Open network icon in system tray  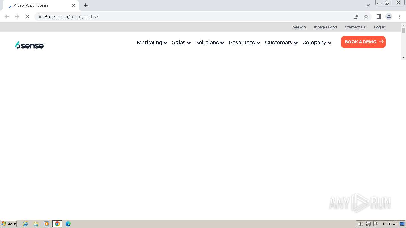[368, 224]
